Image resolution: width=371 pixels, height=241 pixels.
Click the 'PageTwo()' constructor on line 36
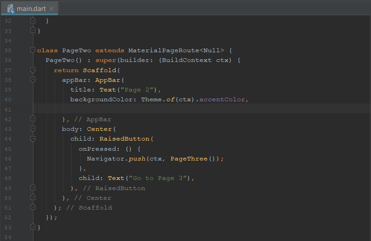[64, 60]
